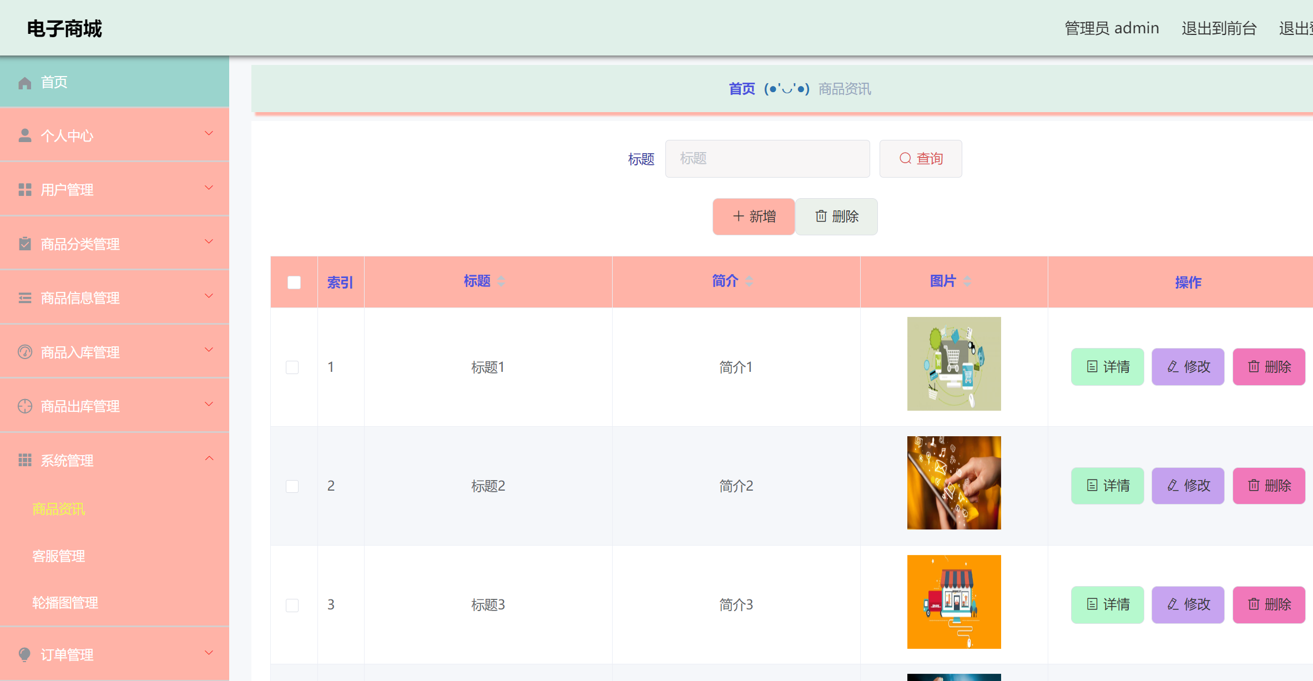Open 退出到前台 in the top bar
This screenshot has width=1313, height=681.
[1219, 28]
